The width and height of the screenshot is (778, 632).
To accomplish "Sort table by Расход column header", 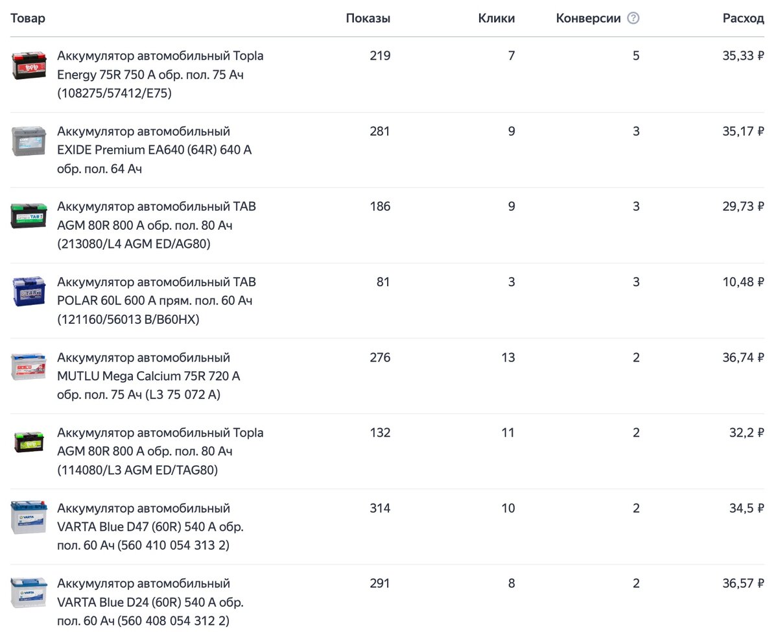I will (x=744, y=18).
